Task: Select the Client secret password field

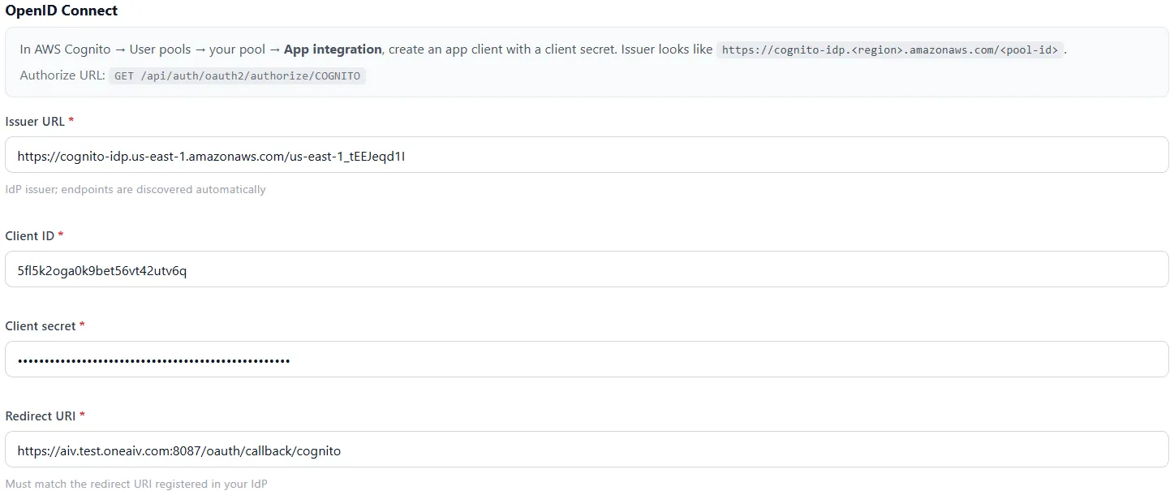Action: tap(587, 359)
